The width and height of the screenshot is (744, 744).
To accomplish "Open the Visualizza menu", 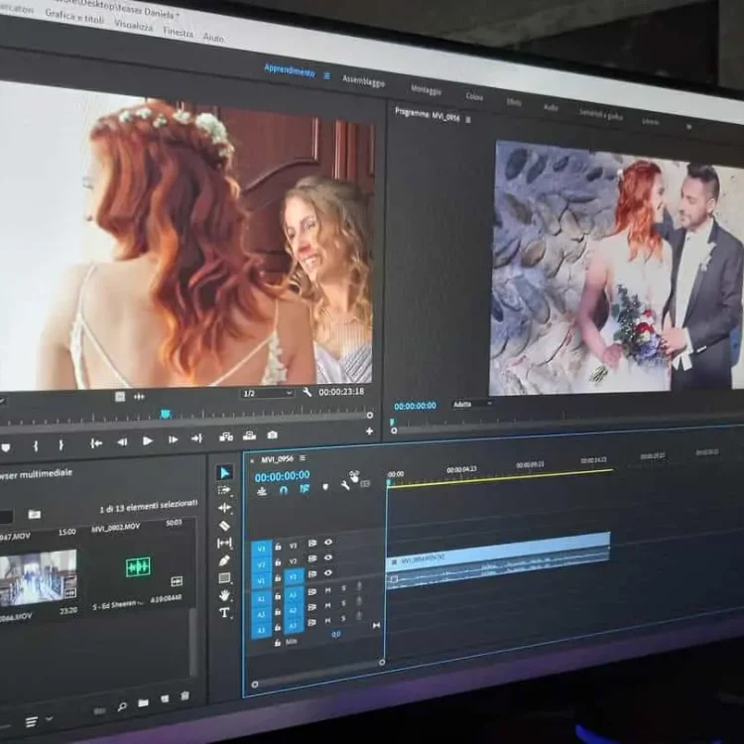I will 133,25.
